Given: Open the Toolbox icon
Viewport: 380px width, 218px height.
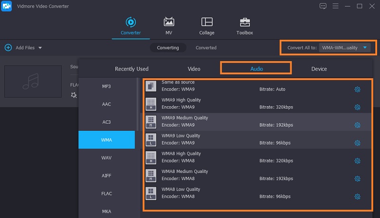Looking at the screenshot, I should tap(245, 22).
